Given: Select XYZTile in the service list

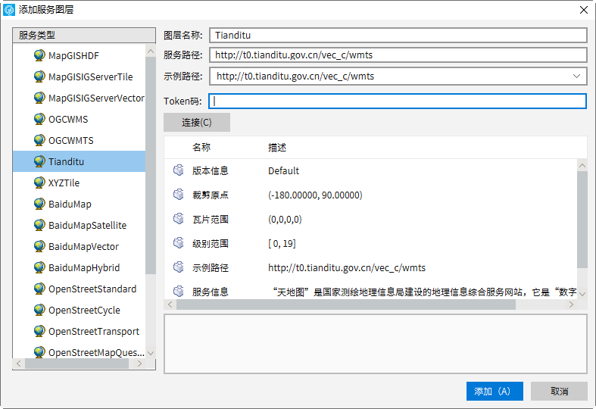Looking at the screenshot, I should [x=64, y=183].
